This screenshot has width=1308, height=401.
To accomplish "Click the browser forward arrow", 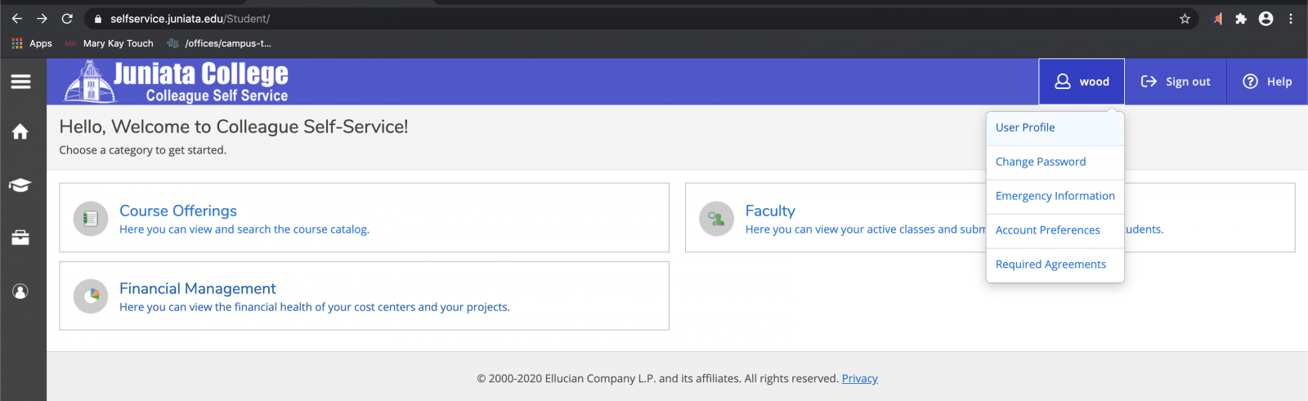I will click(43, 18).
